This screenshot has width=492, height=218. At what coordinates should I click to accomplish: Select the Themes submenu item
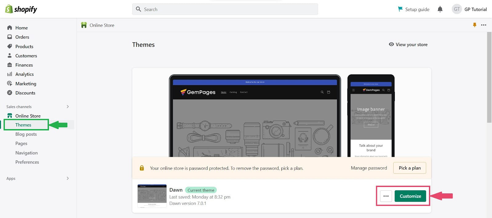click(x=23, y=125)
